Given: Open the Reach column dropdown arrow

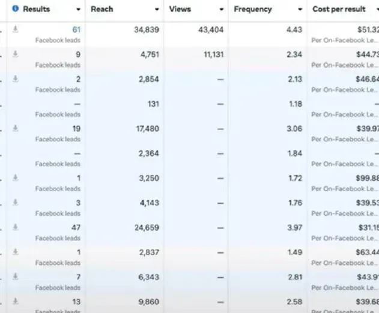Looking at the screenshot, I should pos(157,10).
